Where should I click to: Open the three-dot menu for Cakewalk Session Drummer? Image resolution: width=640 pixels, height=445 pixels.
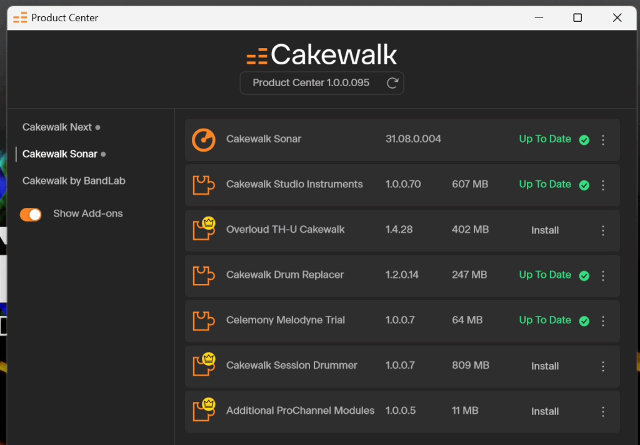[603, 366]
